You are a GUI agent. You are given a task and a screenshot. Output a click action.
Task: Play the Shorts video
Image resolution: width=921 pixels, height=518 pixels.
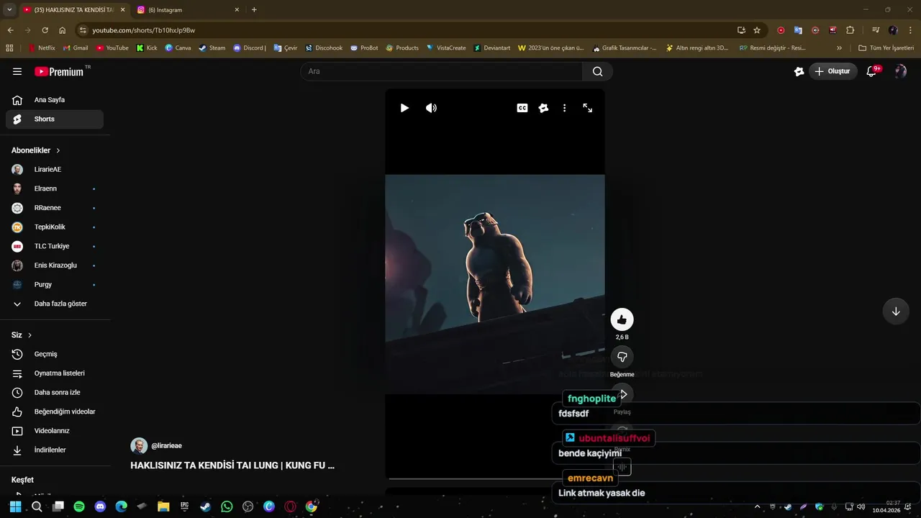click(404, 108)
